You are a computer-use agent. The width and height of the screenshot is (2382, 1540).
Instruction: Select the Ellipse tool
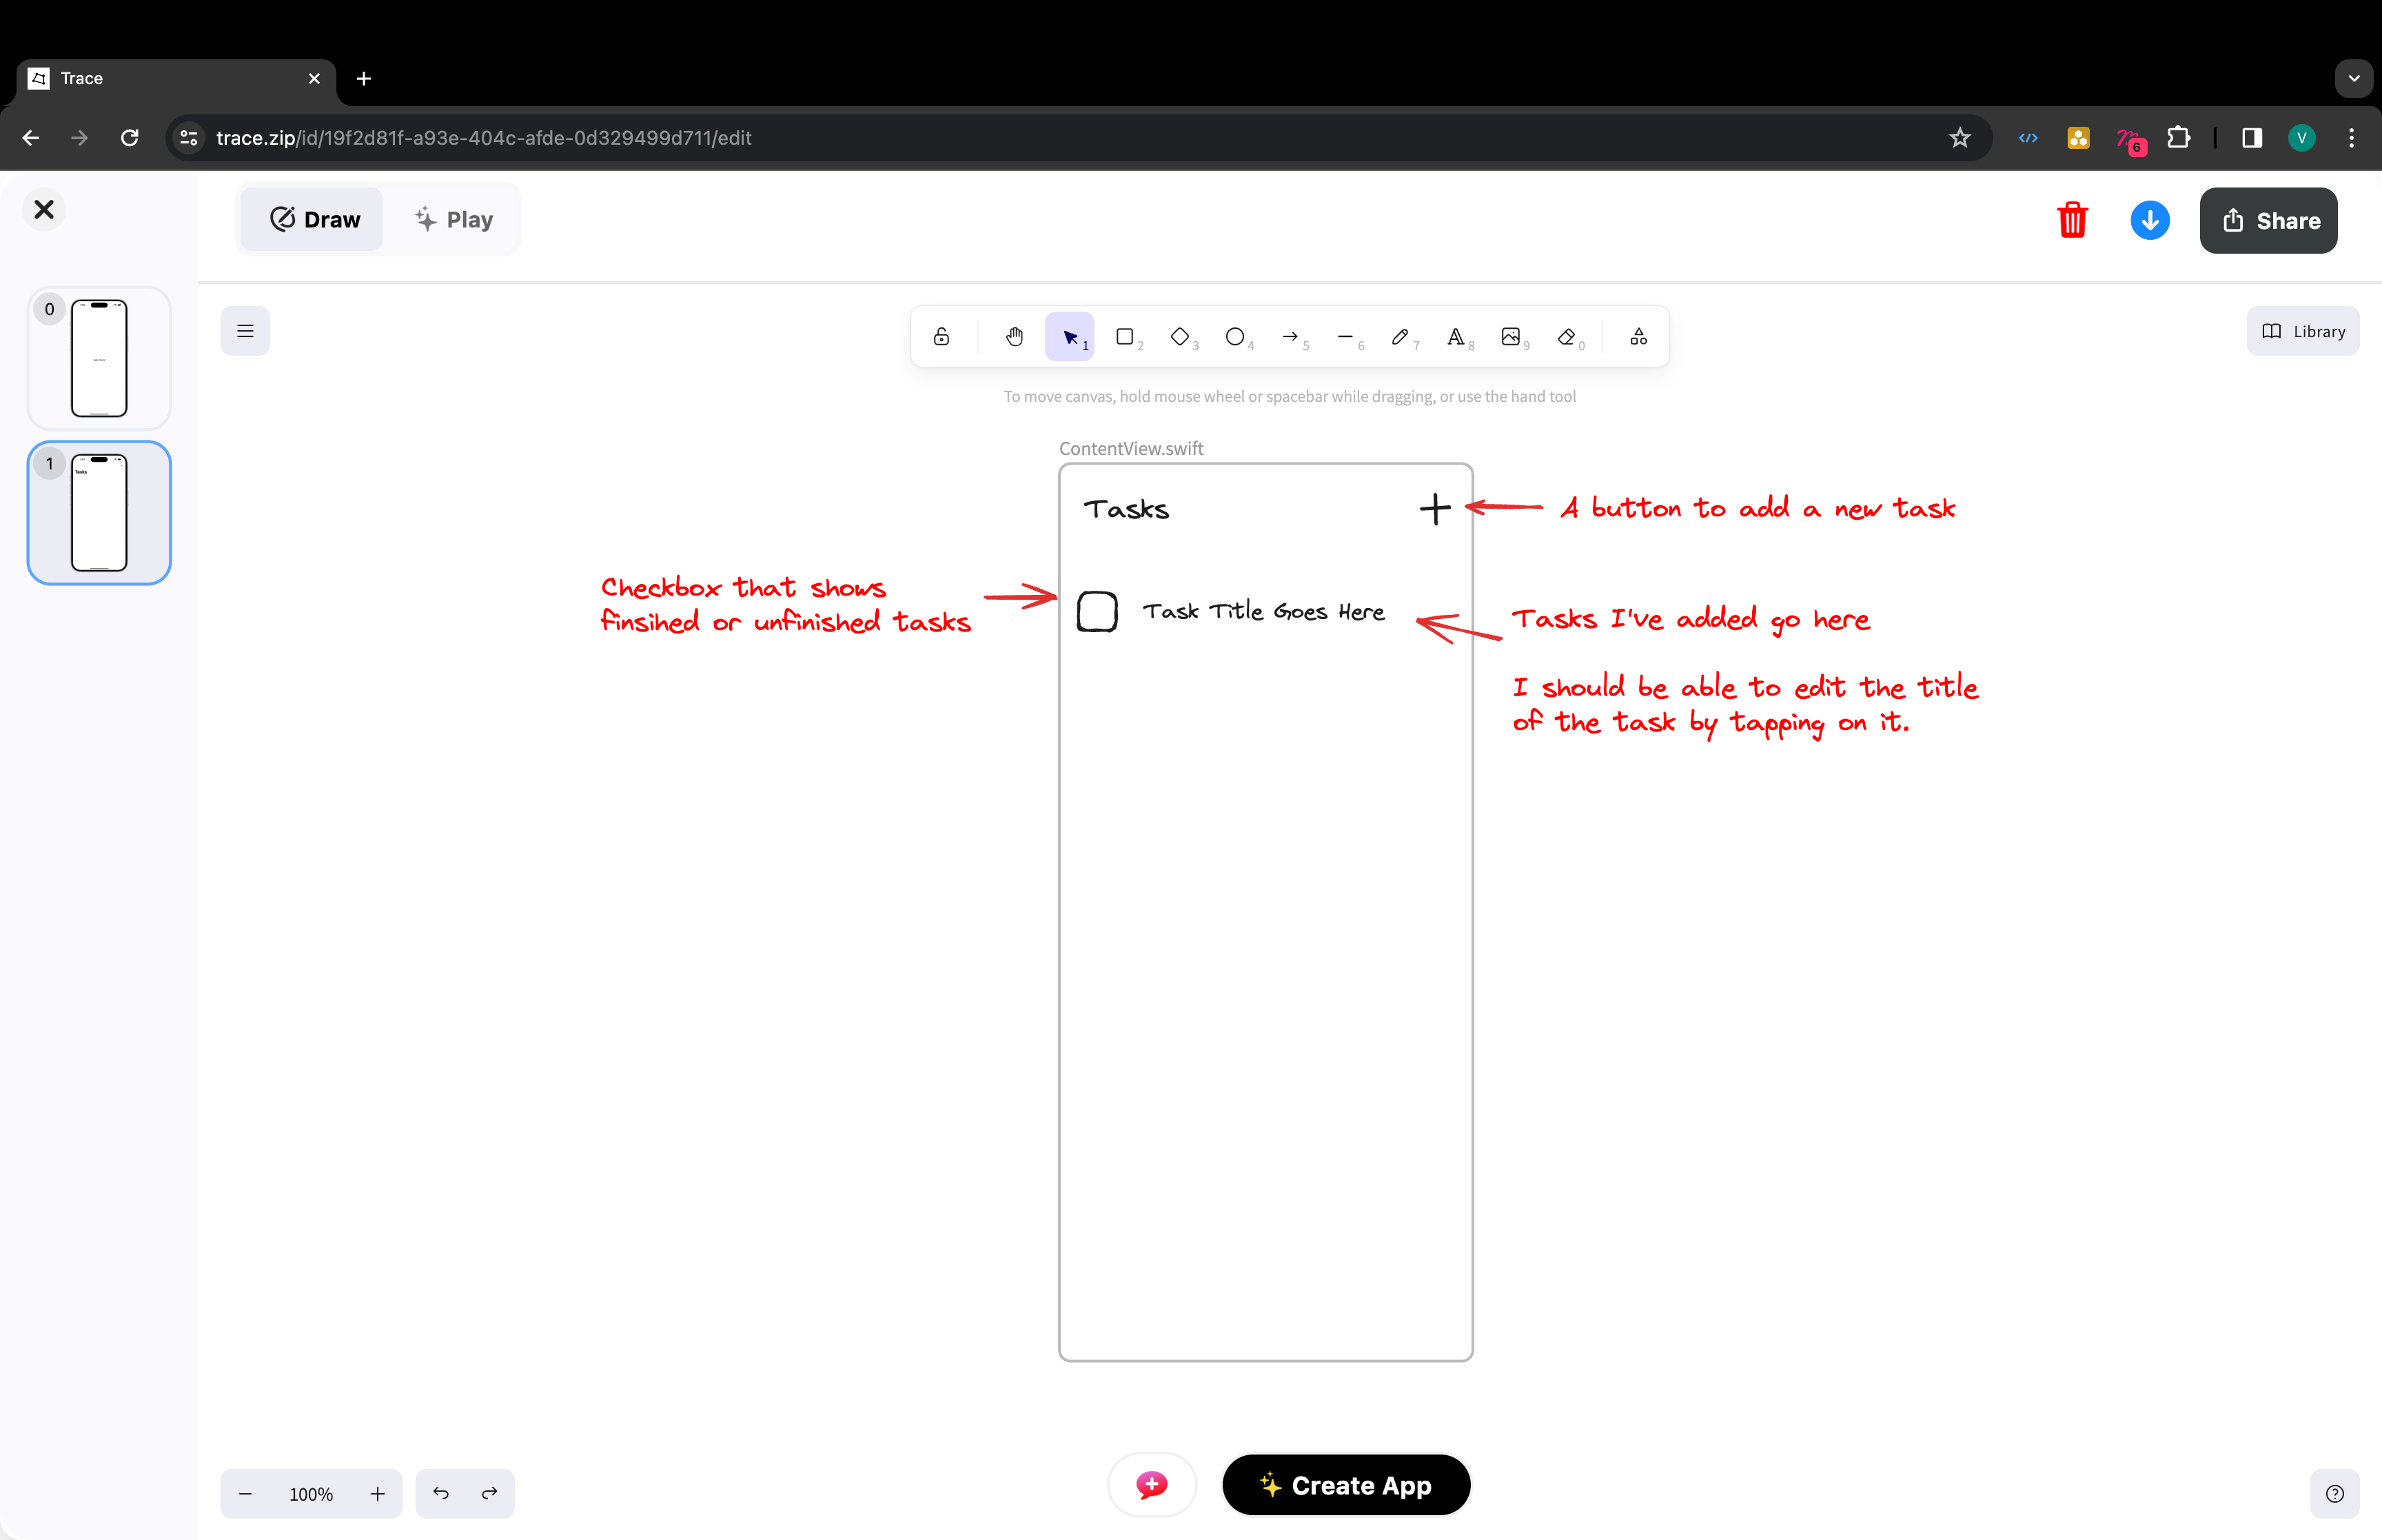1234,336
